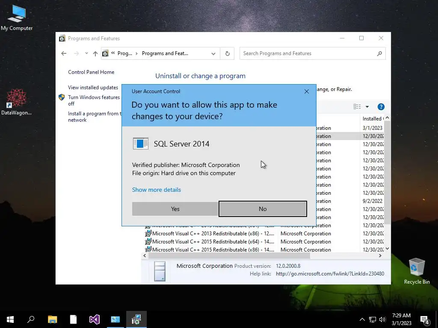
Task: Click Programs and Feat... breadcrumb segment
Action: [165, 53]
